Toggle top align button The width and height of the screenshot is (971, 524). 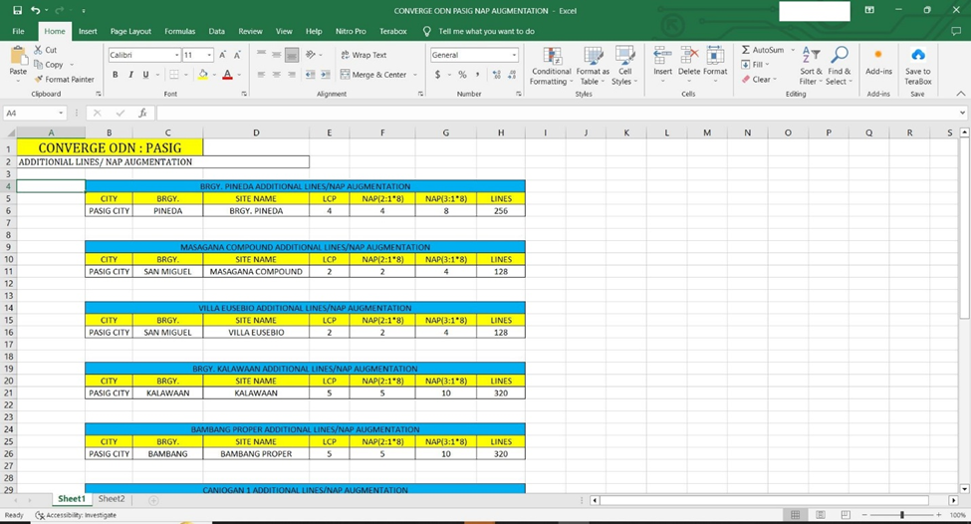pyautogui.click(x=261, y=55)
